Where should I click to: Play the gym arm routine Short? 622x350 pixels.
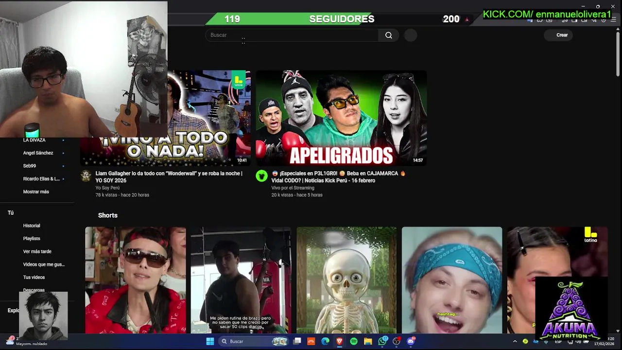coord(241,280)
